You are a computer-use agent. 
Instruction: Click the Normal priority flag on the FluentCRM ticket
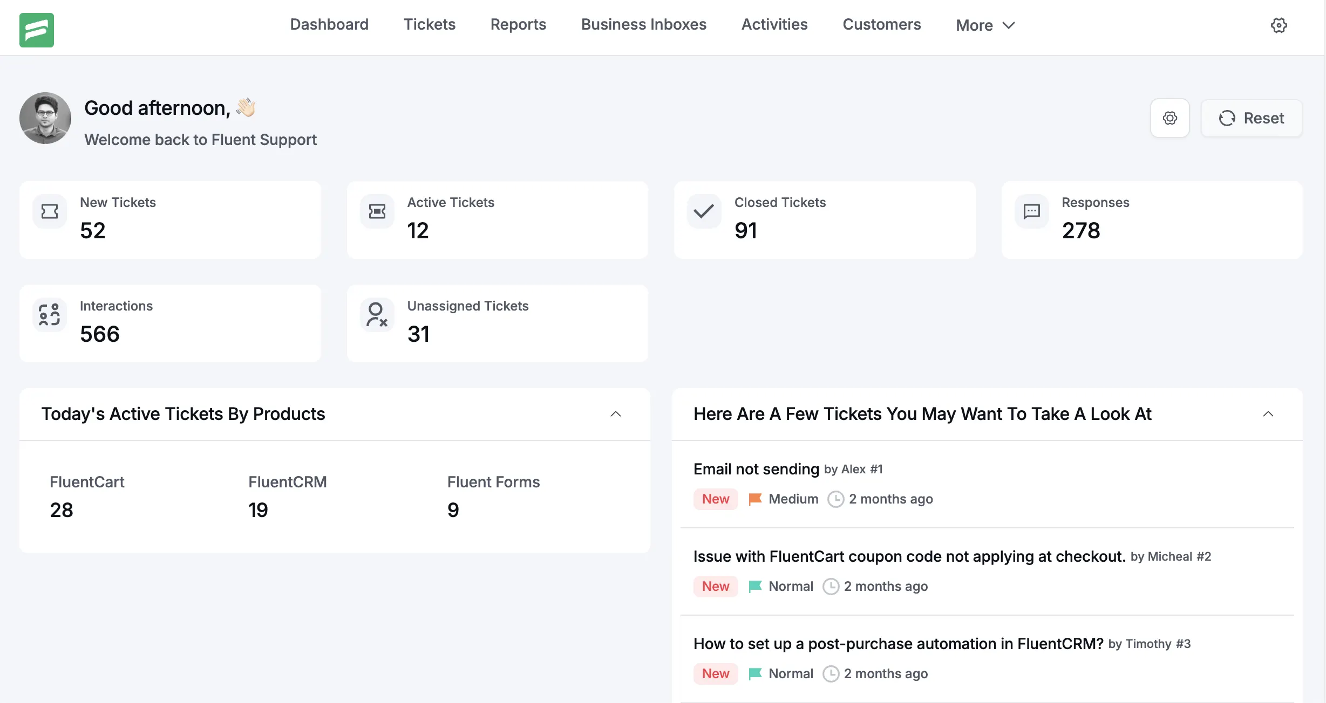754,673
